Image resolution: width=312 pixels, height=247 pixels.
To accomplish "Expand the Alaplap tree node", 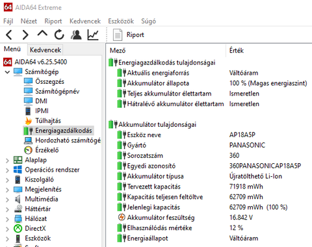I will pos(7,161).
